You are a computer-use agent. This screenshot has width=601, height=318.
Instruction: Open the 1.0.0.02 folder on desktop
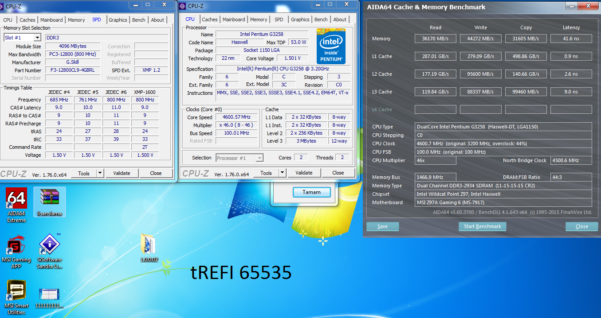pos(149,248)
